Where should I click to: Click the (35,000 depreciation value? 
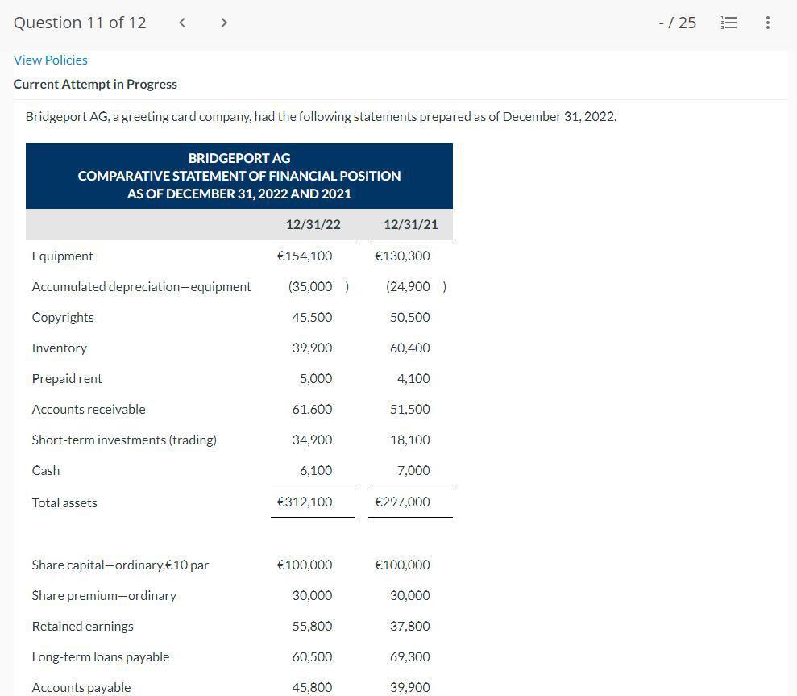click(310, 287)
